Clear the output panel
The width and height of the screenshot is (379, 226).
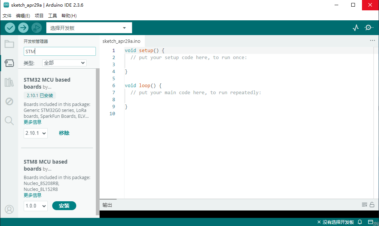coord(364,205)
